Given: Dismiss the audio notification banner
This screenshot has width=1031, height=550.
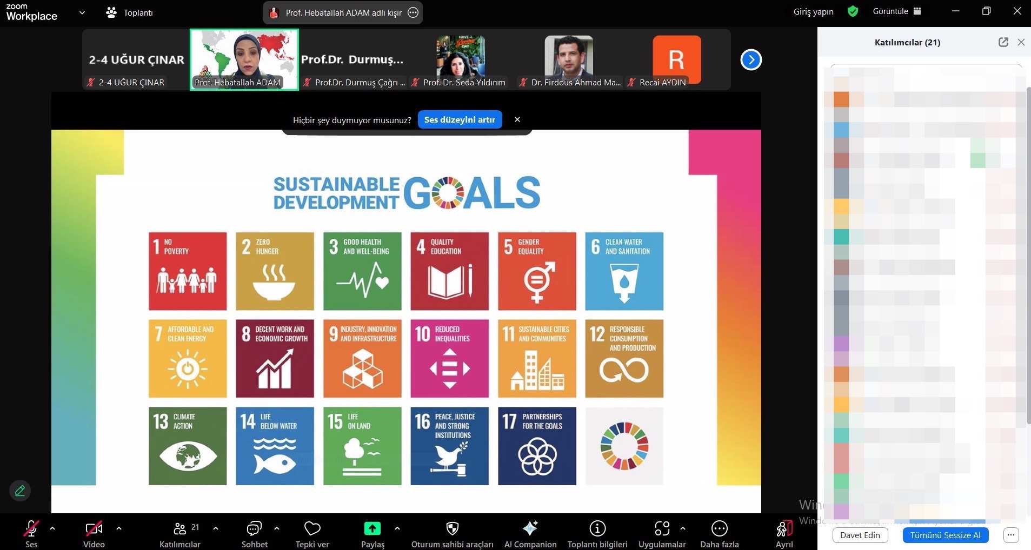Looking at the screenshot, I should pos(517,119).
